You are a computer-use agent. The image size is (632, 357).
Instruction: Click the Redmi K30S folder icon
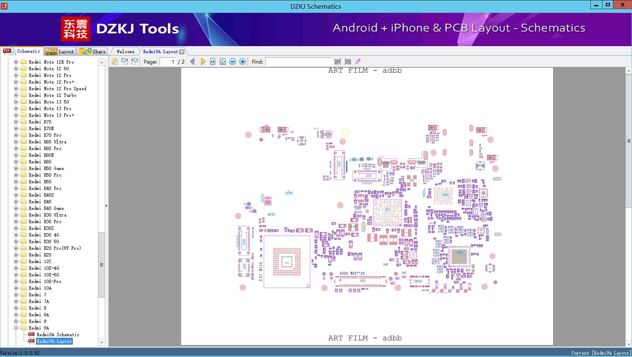pos(24,228)
